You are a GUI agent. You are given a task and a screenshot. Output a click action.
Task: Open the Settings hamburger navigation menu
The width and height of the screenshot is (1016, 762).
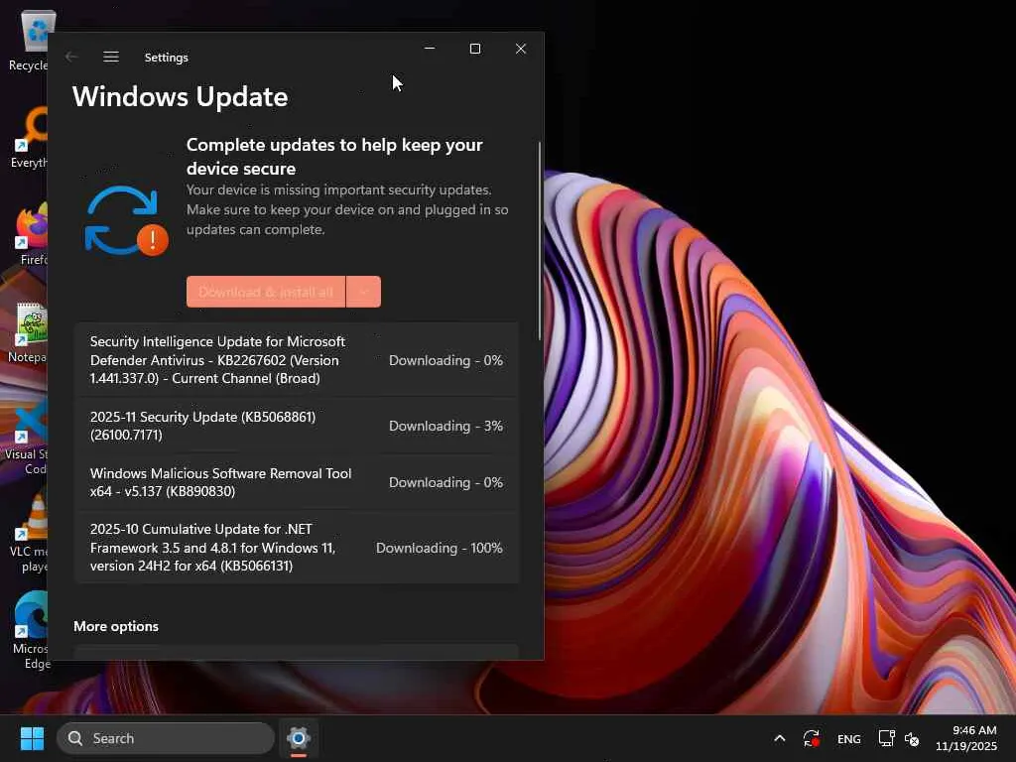point(111,57)
